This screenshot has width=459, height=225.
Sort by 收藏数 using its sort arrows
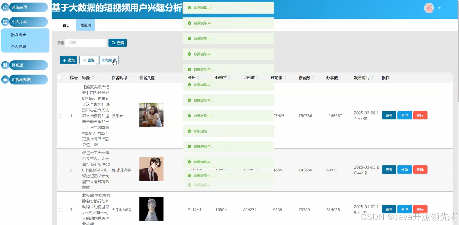[x=313, y=78]
